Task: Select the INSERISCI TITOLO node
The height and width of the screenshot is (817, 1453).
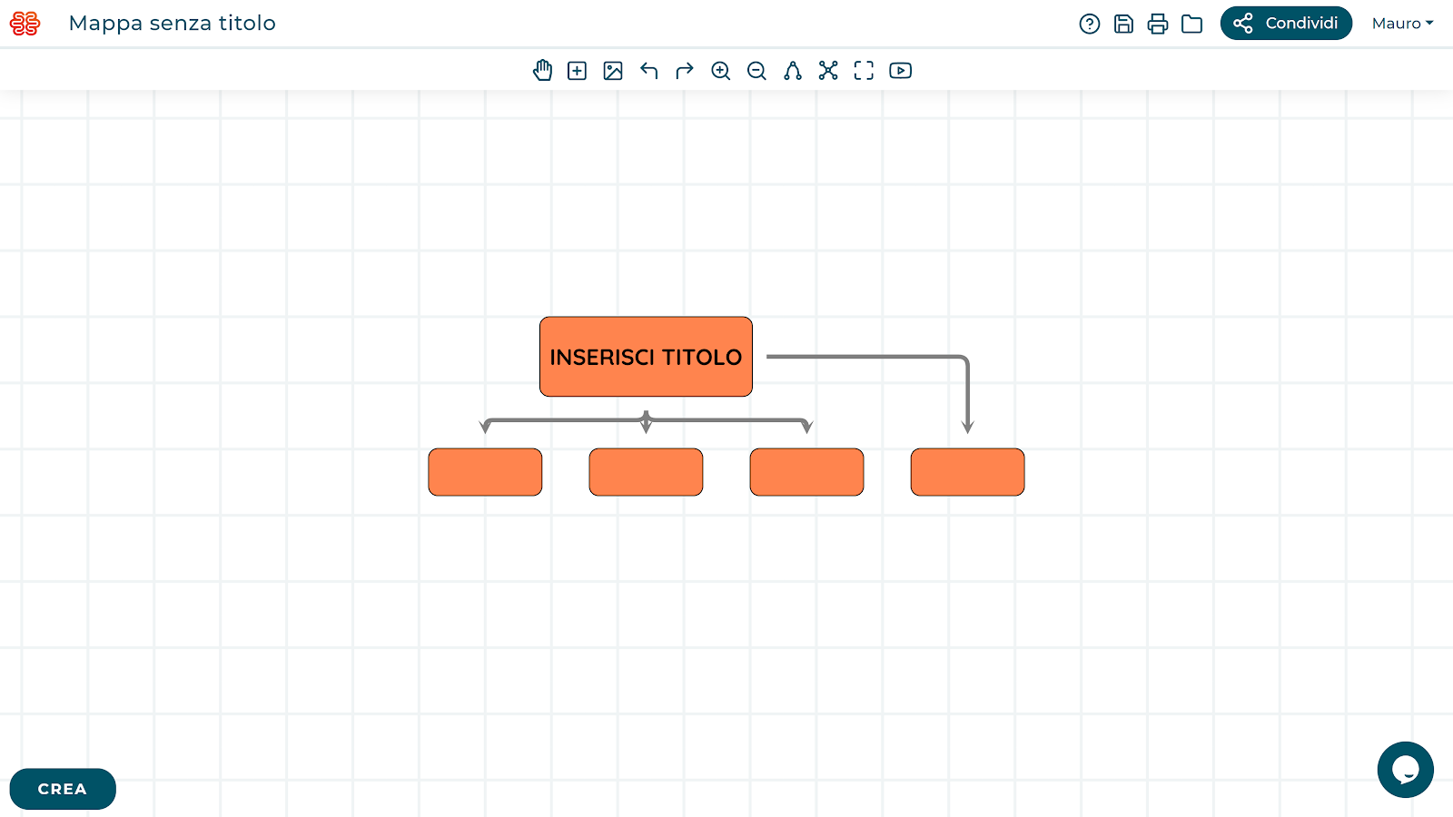Action: pos(646,357)
